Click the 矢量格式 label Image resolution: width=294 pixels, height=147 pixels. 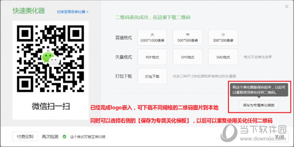124,57
